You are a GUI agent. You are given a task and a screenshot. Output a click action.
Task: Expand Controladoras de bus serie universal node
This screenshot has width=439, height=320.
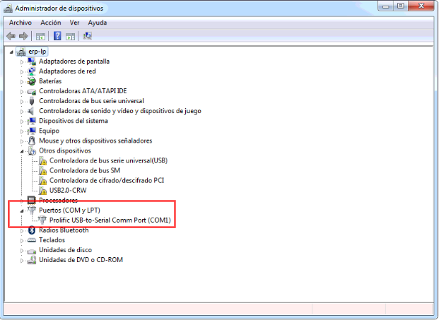tap(22, 102)
